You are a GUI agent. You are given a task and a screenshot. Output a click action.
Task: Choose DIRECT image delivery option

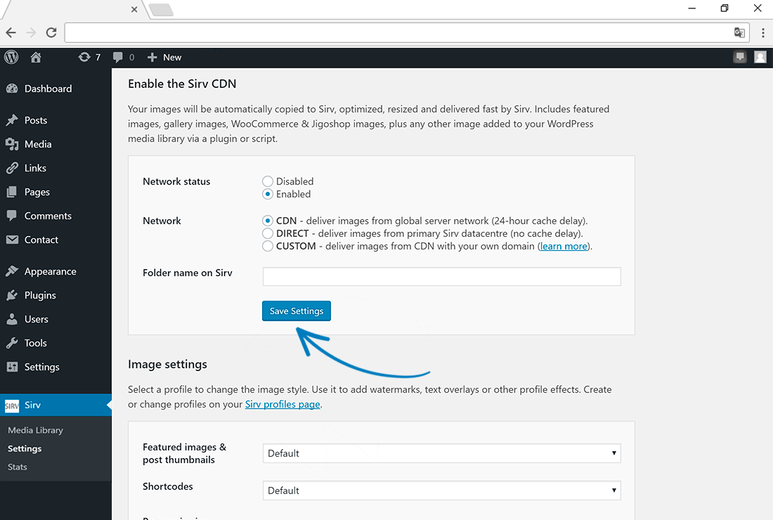pyautogui.click(x=268, y=233)
